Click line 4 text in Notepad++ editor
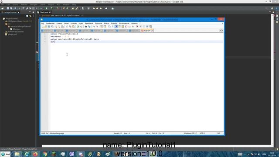 pos(52,42)
